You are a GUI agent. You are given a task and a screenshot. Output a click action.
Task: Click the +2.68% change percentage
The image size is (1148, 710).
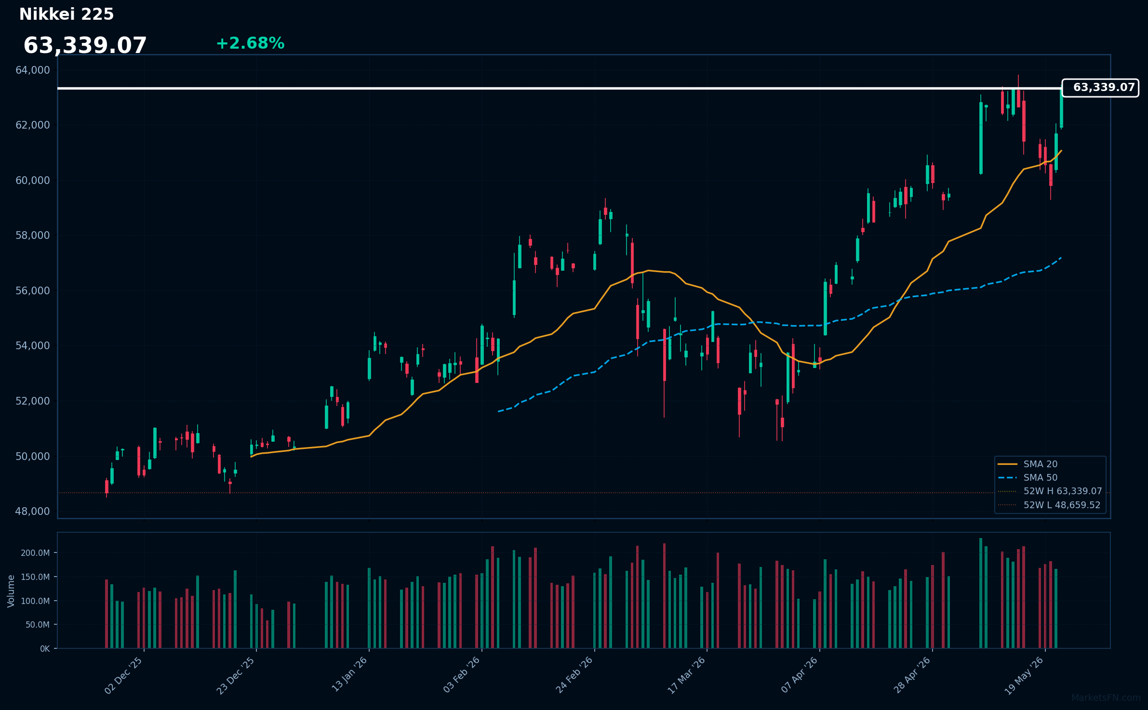point(250,43)
